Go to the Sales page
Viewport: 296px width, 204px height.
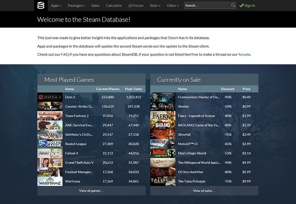coord(95,6)
